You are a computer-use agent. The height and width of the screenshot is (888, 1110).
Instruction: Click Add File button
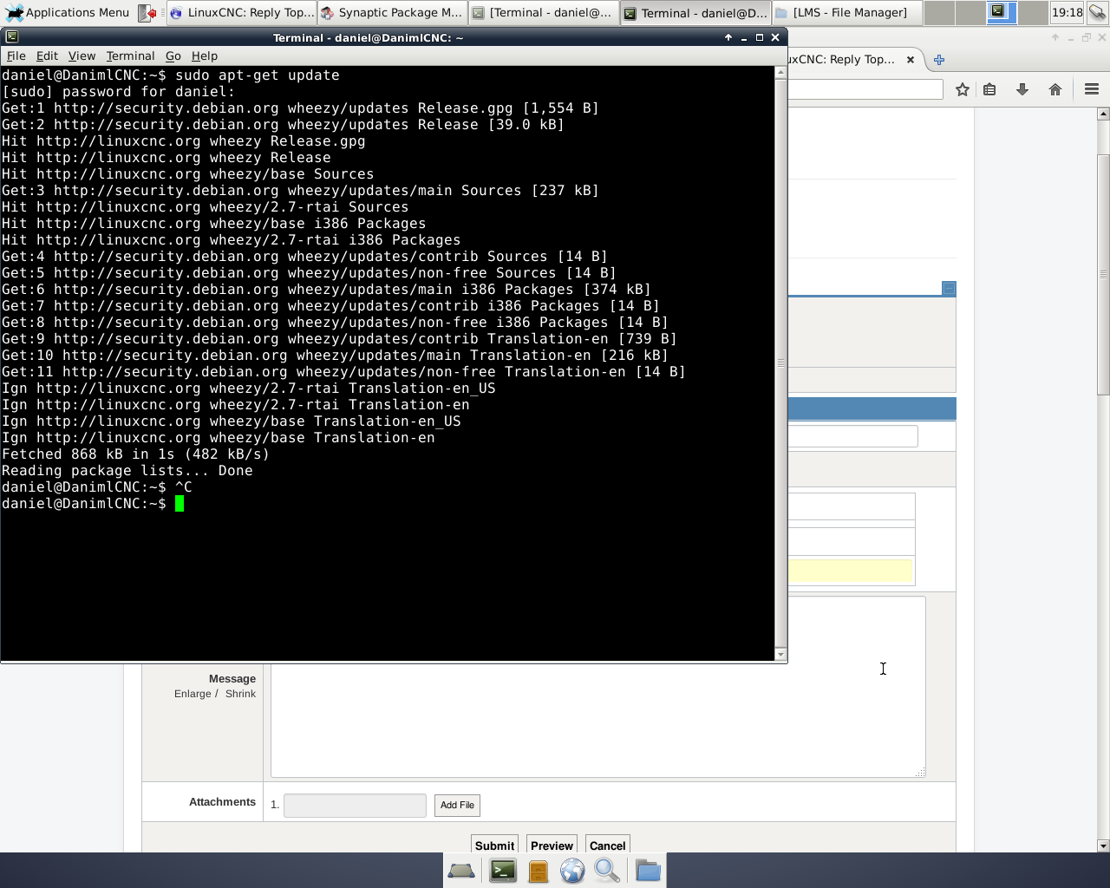pyautogui.click(x=457, y=805)
